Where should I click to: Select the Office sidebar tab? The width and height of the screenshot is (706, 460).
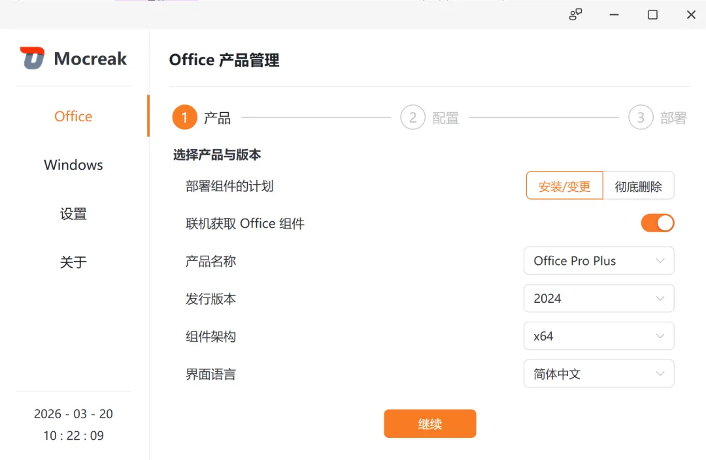[x=73, y=116]
